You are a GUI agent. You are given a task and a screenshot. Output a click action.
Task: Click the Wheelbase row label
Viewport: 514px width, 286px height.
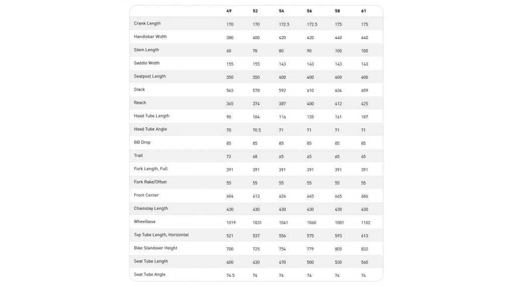pyautogui.click(x=145, y=222)
